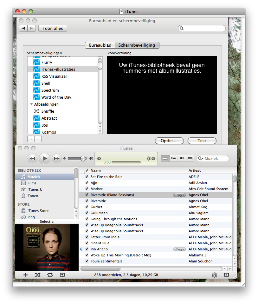258x304 pixels.
Task: Open screensaver Opties…
Action: [169, 141]
